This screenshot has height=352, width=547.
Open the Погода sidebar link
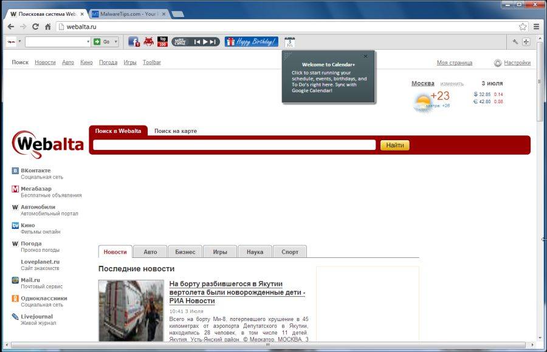click(x=31, y=243)
